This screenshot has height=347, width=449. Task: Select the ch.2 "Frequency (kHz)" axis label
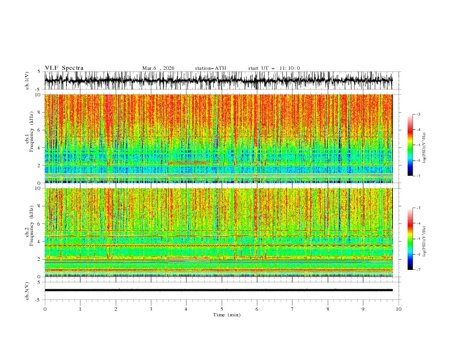32,226
